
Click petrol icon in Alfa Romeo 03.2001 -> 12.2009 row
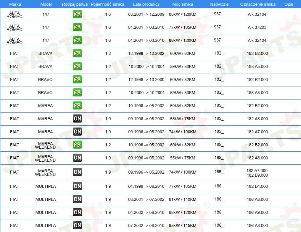pyautogui.click(x=77, y=14)
